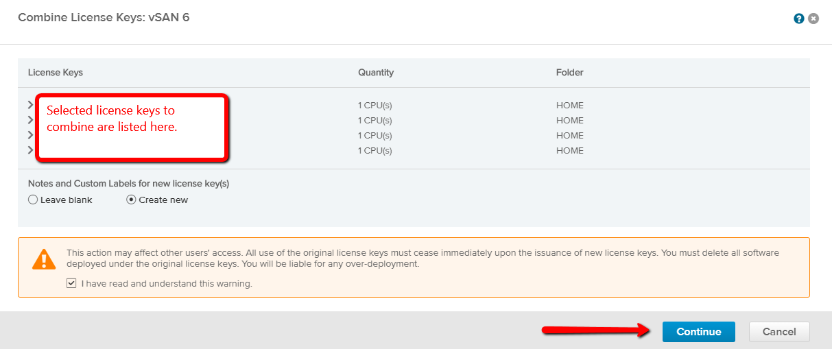
Task: Click the License Keys column header
Action: click(56, 73)
